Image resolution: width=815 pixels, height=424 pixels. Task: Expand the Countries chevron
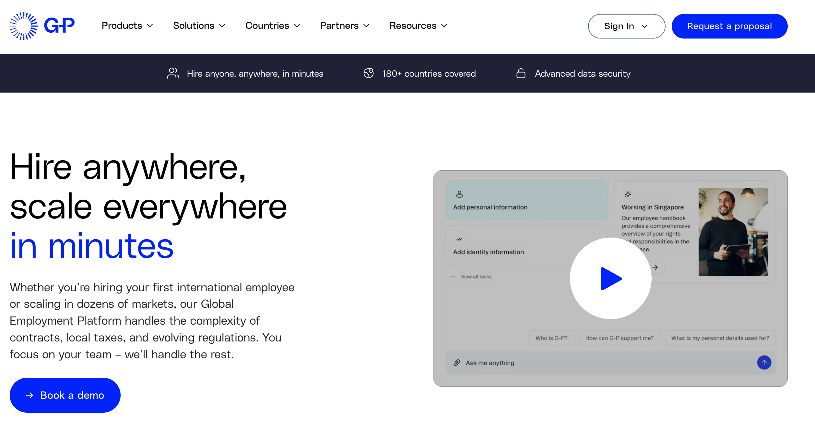point(297,26)
